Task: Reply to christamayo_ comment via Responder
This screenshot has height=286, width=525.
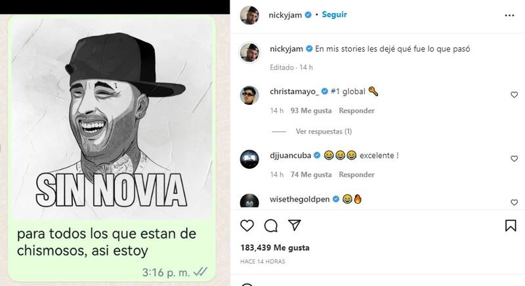Action: click(x=356, y=111)
